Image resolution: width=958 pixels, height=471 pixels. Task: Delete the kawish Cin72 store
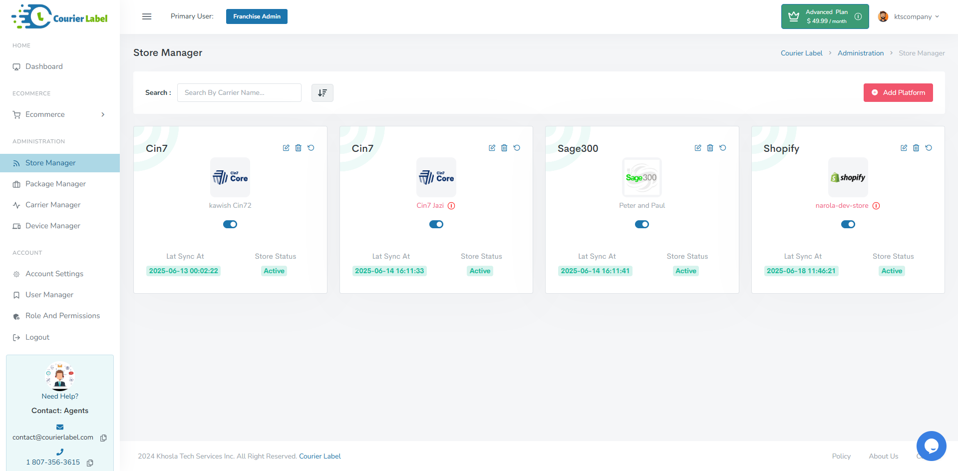[299, 148]
